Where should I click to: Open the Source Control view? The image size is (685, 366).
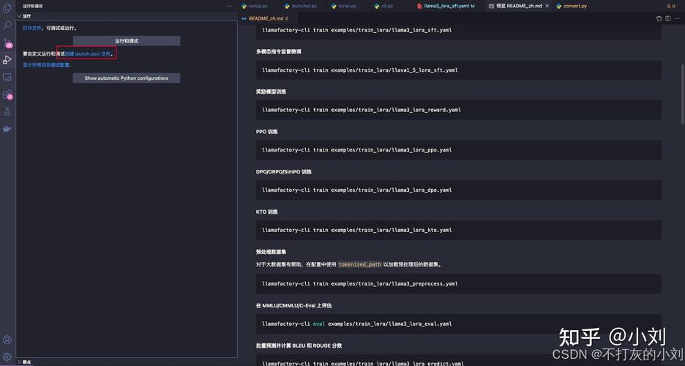[7, 42]
